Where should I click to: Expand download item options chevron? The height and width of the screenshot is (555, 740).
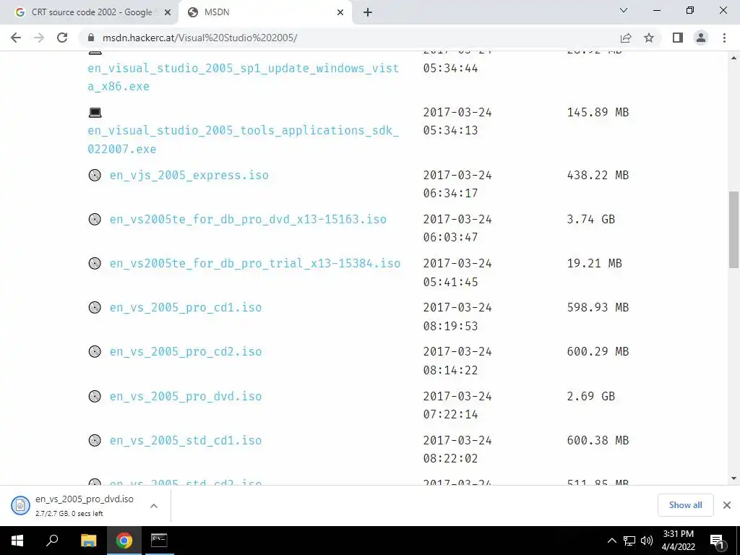154,505
